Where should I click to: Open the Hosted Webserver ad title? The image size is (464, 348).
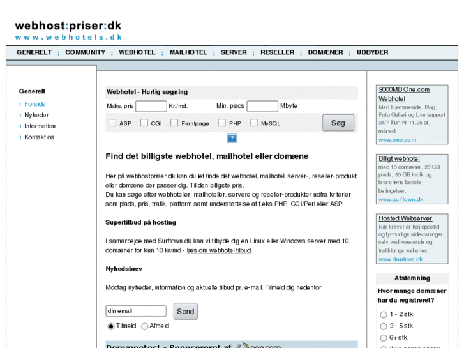405,218
